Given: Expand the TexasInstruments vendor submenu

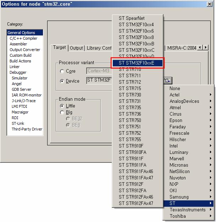Looking at the screenshot, I should (x=189, y=210).
